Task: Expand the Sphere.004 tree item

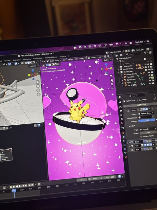Action: point(122,80)
